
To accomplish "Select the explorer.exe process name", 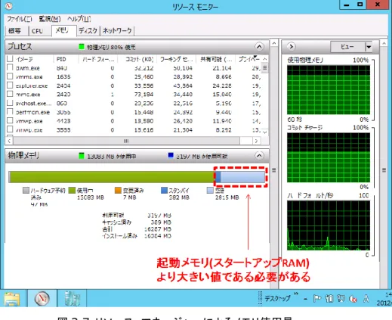I will [x=32, y=86].
